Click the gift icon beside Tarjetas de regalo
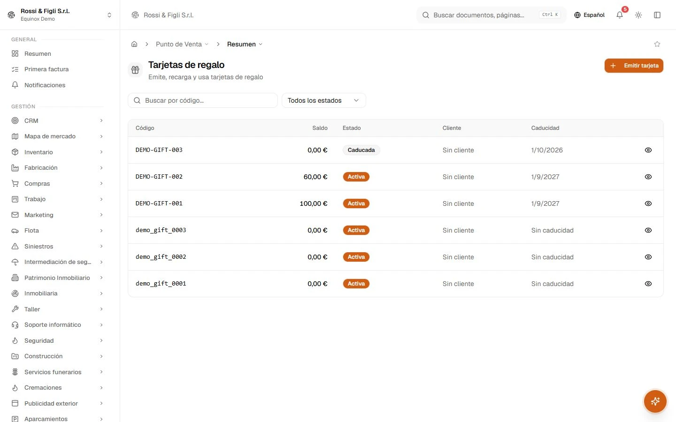Viewport: 676px width, 422px height. (135, 70)
